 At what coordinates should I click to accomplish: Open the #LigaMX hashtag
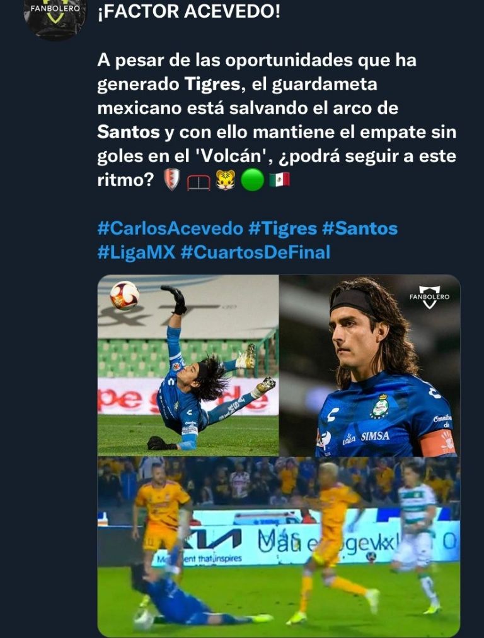click(137, 252)
